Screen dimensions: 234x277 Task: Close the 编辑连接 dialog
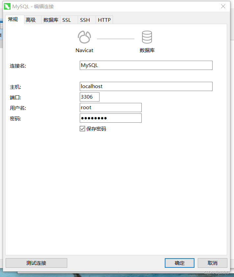click(223, 6)
